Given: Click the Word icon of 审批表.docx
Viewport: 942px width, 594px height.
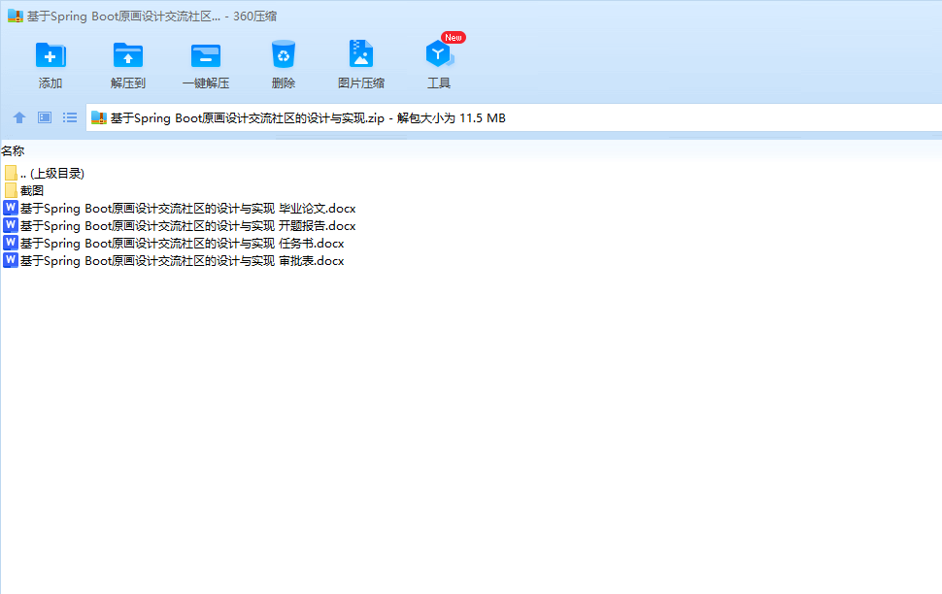Looking at the screenshot, I should click(11, 260).
